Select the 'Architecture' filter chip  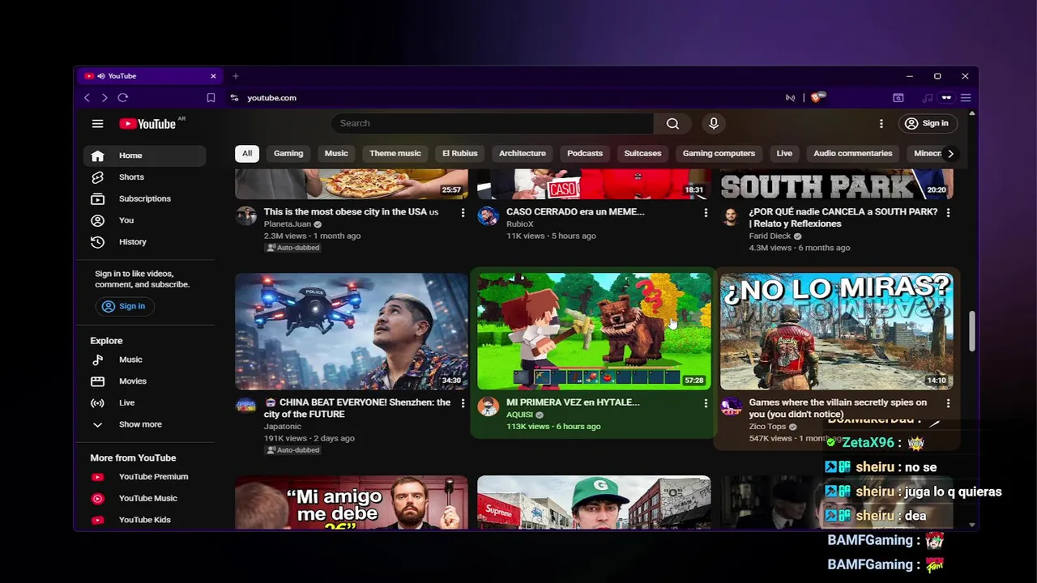click(523, 153)
